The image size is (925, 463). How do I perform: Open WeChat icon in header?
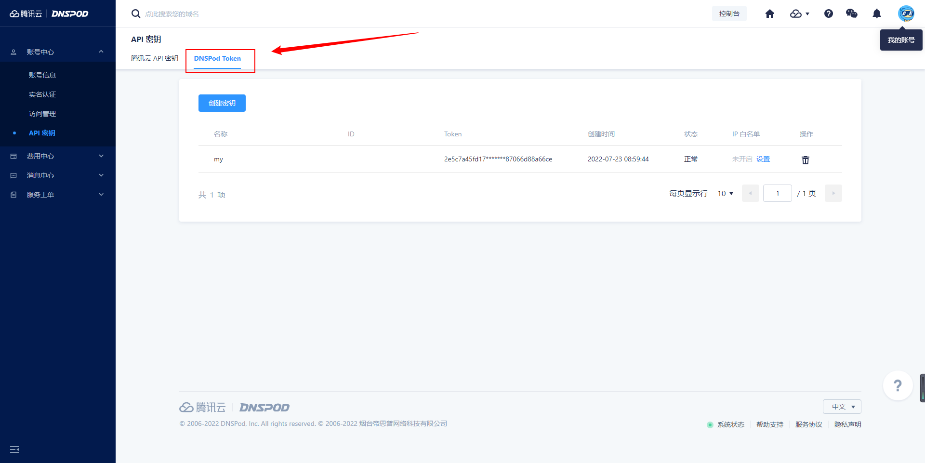852,13
